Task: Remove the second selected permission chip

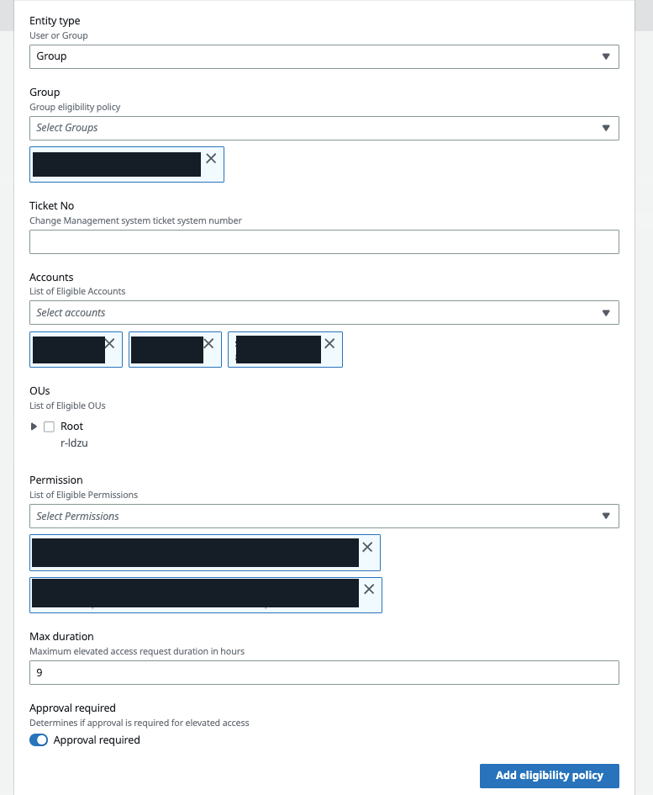Action: point(368,590)
